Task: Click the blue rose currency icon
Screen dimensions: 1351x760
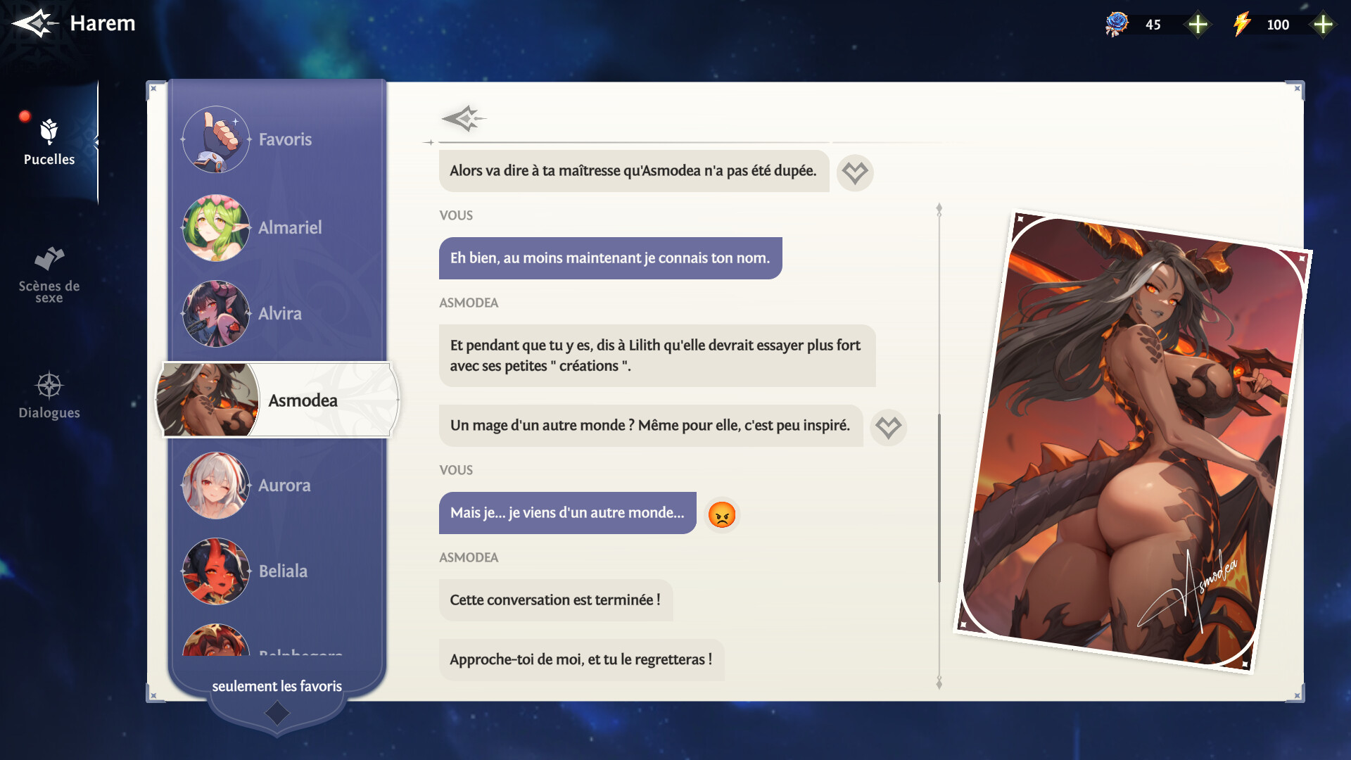Action: tap(1117, 25)
